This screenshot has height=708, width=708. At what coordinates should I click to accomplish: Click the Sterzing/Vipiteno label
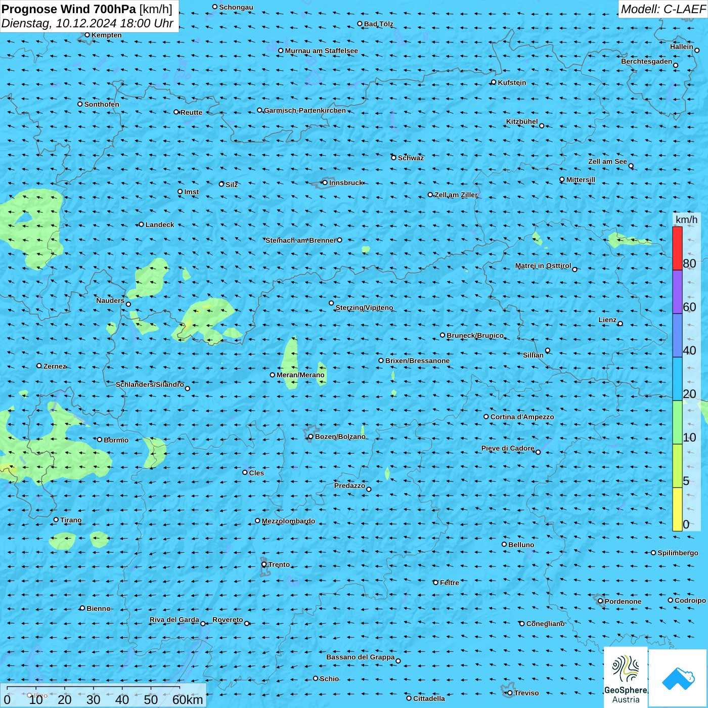pos(364,307)
